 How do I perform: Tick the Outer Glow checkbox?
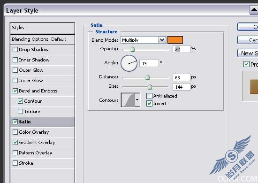click(15, 70)
